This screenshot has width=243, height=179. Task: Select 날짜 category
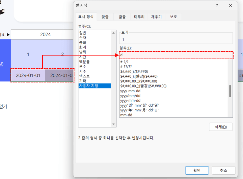[x=95, y=52]
